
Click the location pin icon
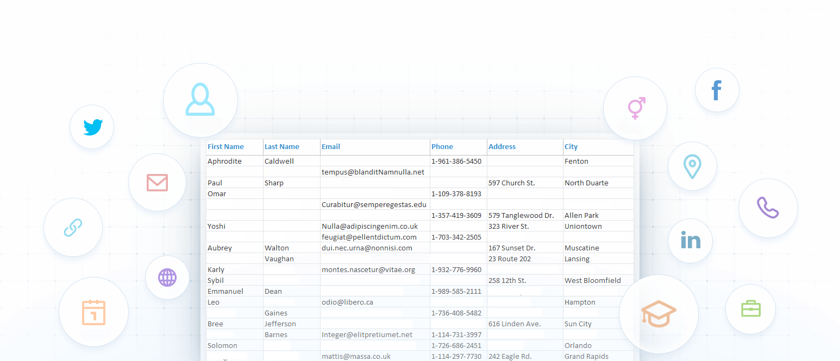tap(692, 166)
